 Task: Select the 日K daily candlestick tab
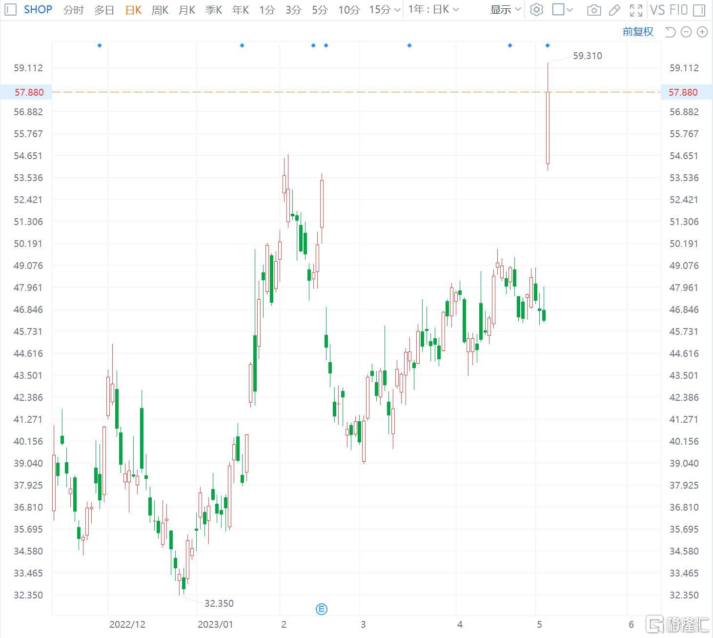133,10
